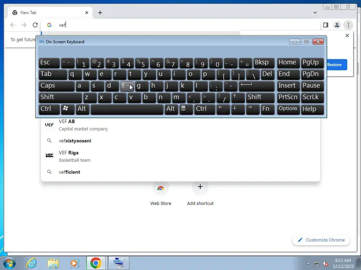
Task: Open Windows Explorer folder in taskbar
Action: point(53,263)
